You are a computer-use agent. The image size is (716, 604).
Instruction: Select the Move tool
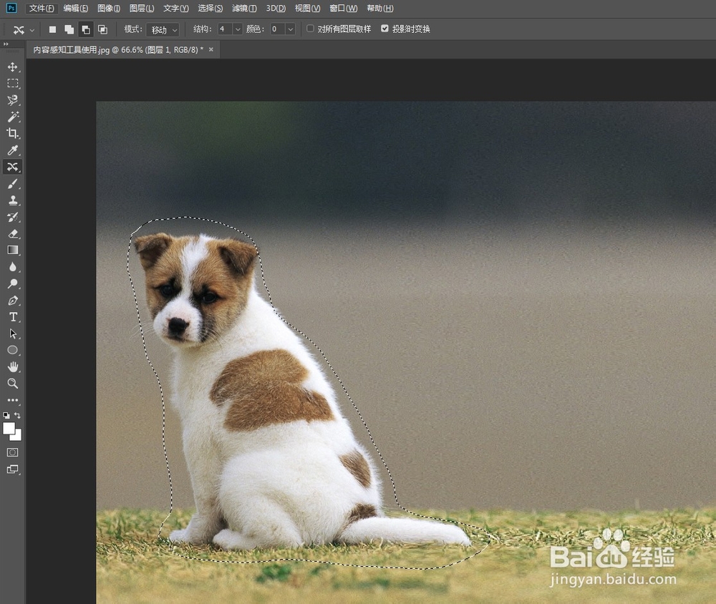tap(13, 67)
